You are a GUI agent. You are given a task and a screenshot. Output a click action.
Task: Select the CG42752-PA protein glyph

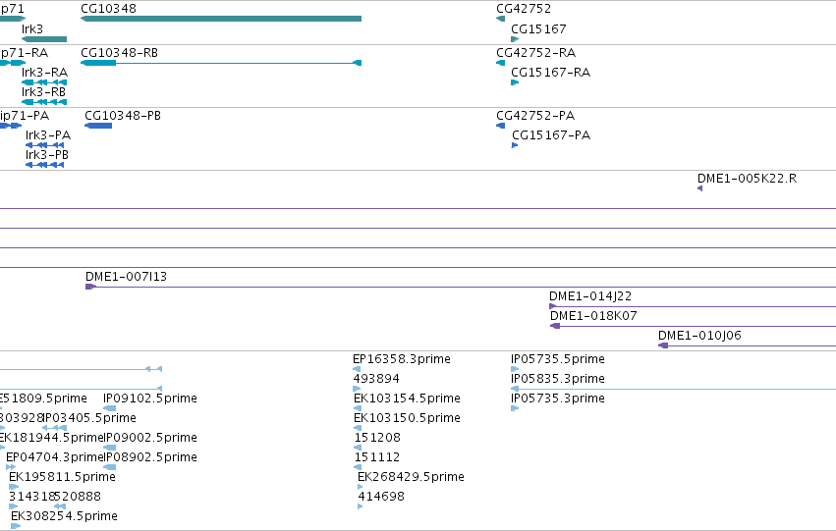pos(500,126)
